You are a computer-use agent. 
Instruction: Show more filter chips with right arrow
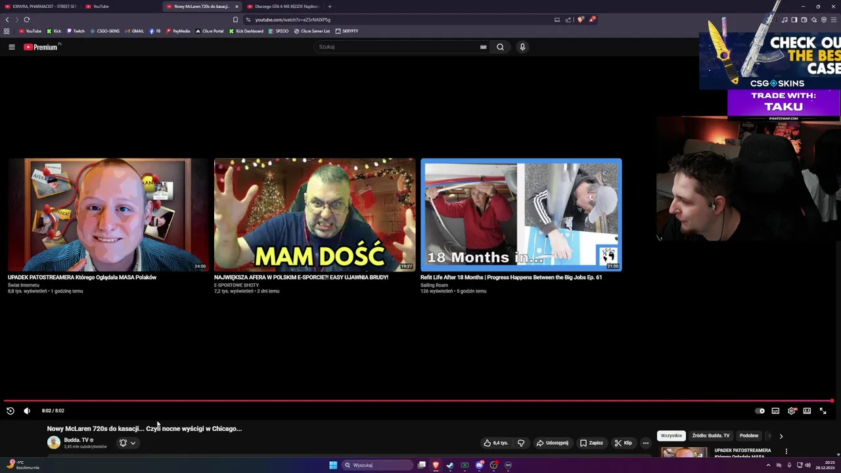(781, 436)
